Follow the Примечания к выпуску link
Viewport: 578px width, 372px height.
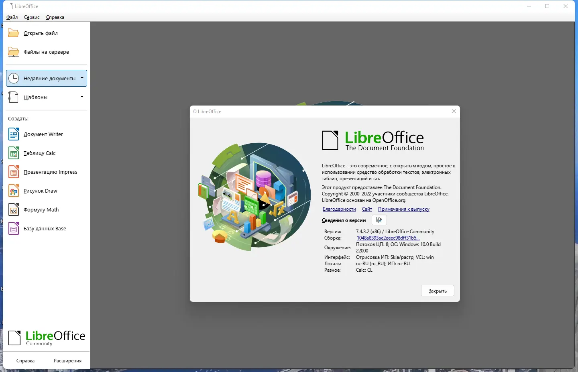pos(403,209)
